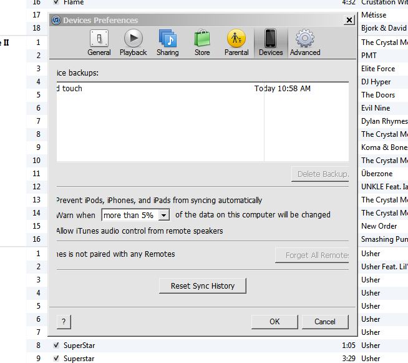Viewport: 408px width, 363px height.
Task: Open help with the question mark button
Action: [64, 322]
